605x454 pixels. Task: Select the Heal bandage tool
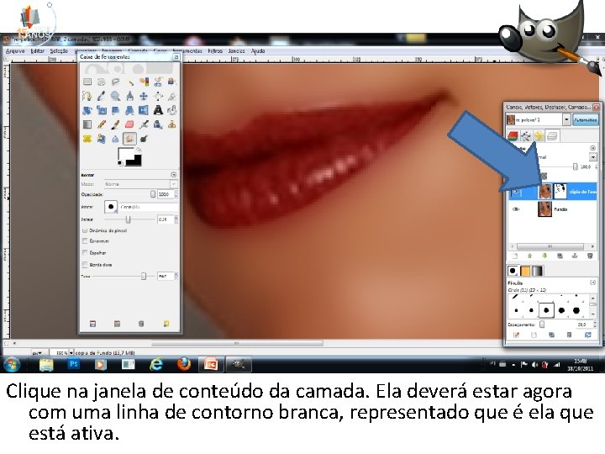(x=87, y=139)
